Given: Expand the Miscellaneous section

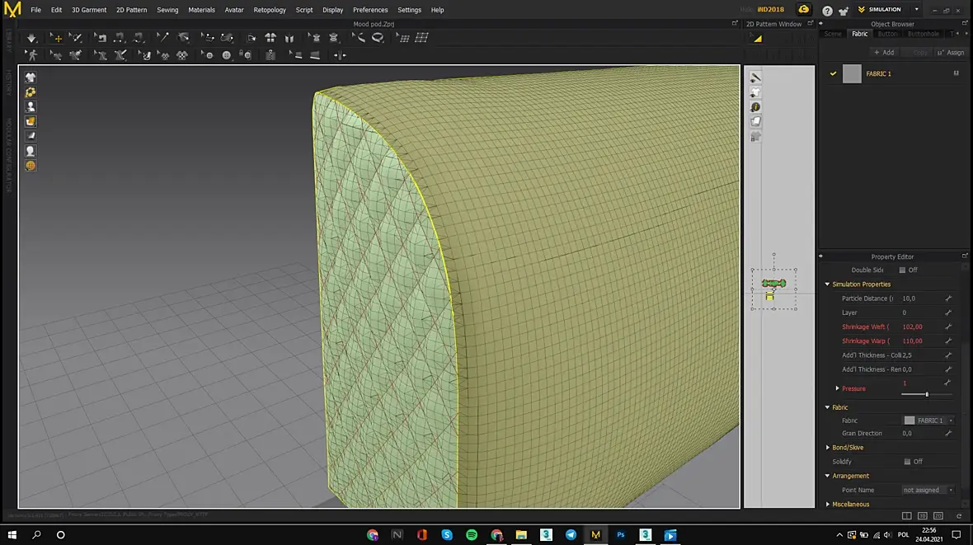Looking at the screenshot, I should point(827,505).
